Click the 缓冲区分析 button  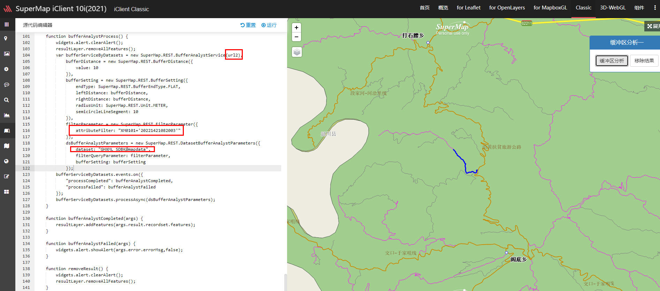click(x=612, y=61)
